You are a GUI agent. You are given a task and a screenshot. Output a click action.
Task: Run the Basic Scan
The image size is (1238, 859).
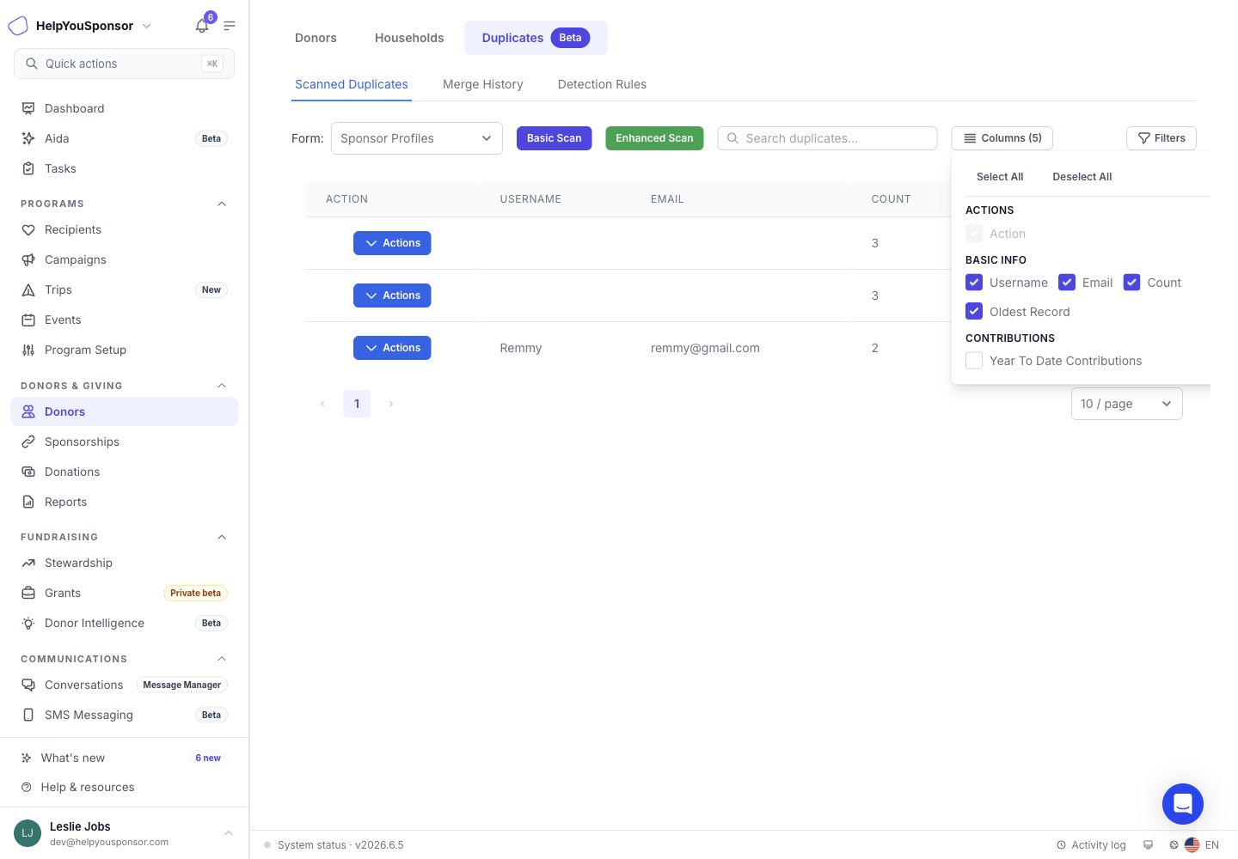coord(555,138)
